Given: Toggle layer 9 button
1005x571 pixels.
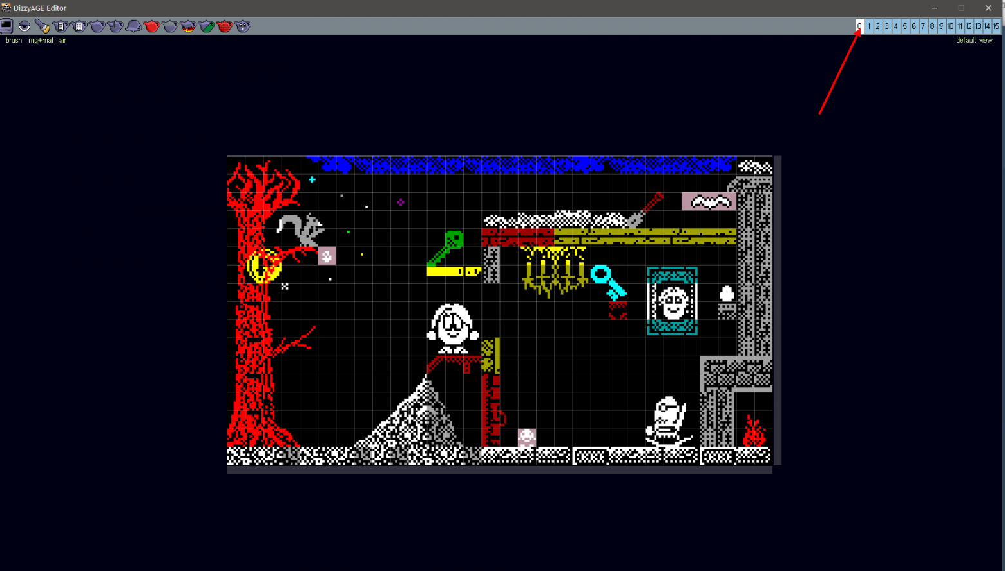Looking at the screenshot, I should click(x=941, y=26).
